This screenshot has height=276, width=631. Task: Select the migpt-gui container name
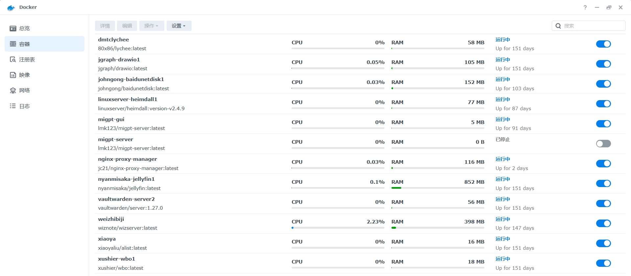(x=111, y=119)
